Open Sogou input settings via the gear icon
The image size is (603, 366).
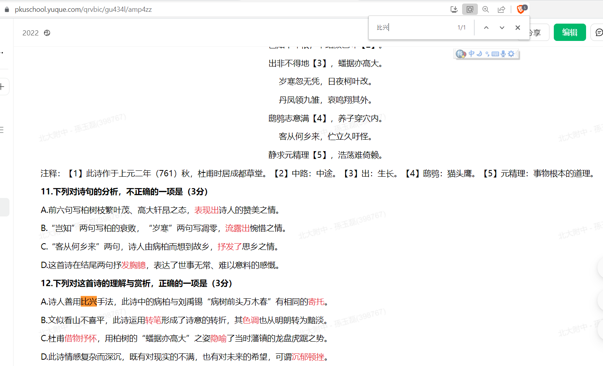pos(511,54)
